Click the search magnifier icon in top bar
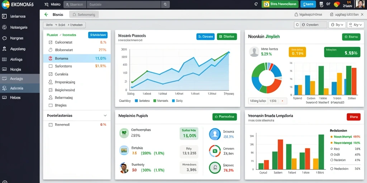 (x=165, y=4)
